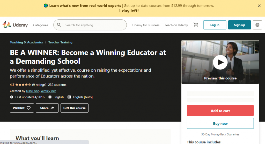
Task: Click the search magnifier icon
Action: [59, 25]
